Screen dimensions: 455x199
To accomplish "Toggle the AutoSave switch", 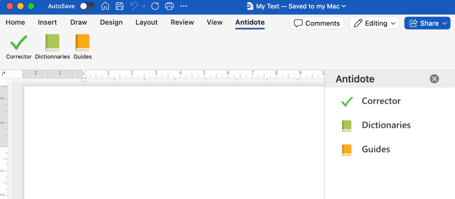I will click(87, 6).
